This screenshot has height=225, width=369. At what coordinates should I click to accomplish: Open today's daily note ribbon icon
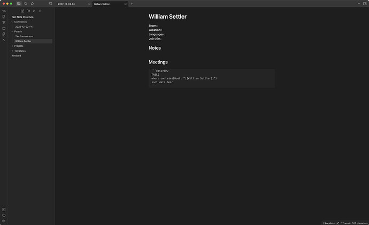[x=4, y=28]
